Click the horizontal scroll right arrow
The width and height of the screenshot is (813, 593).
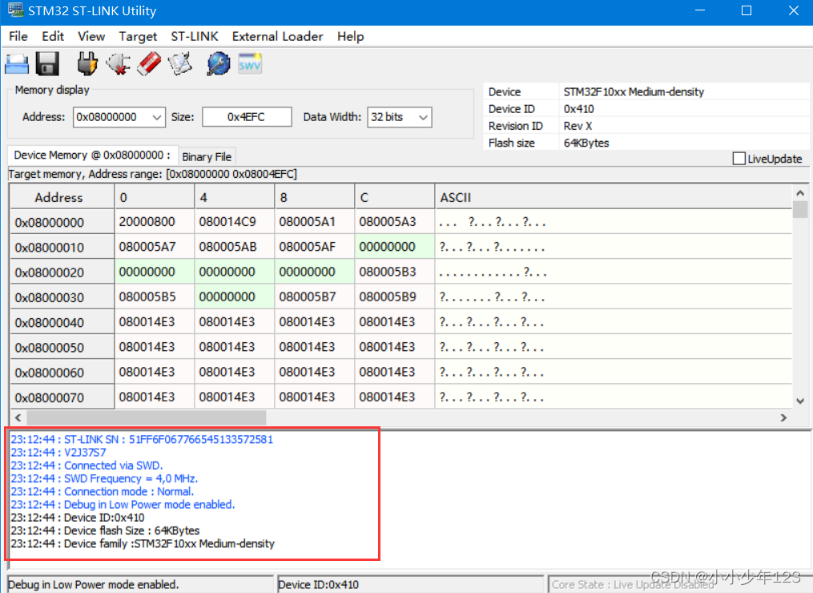coord(783,418)
